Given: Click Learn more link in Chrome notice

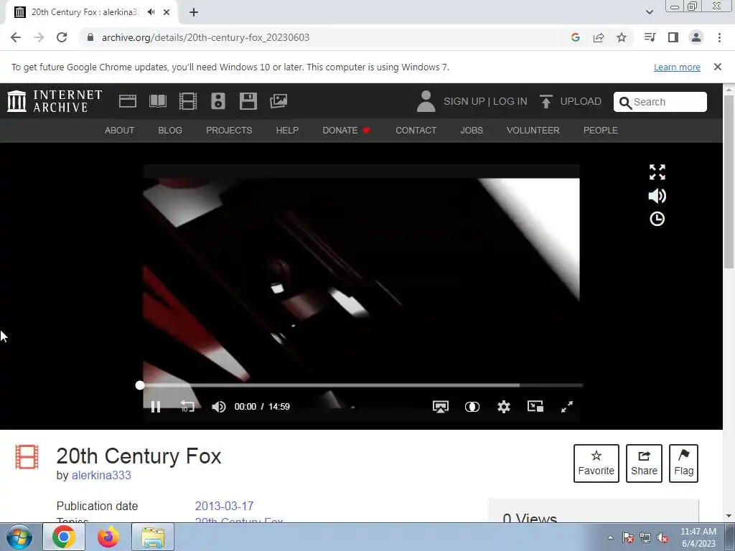Looking at the screenshot, I should 677,67.
